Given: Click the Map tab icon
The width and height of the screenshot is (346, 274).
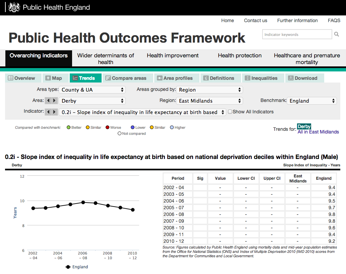Looking at the screenshot, I should pyautogui.click(x=48, y=78).
